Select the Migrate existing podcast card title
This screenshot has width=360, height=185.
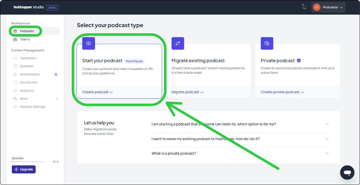click(x=198, y=61)
